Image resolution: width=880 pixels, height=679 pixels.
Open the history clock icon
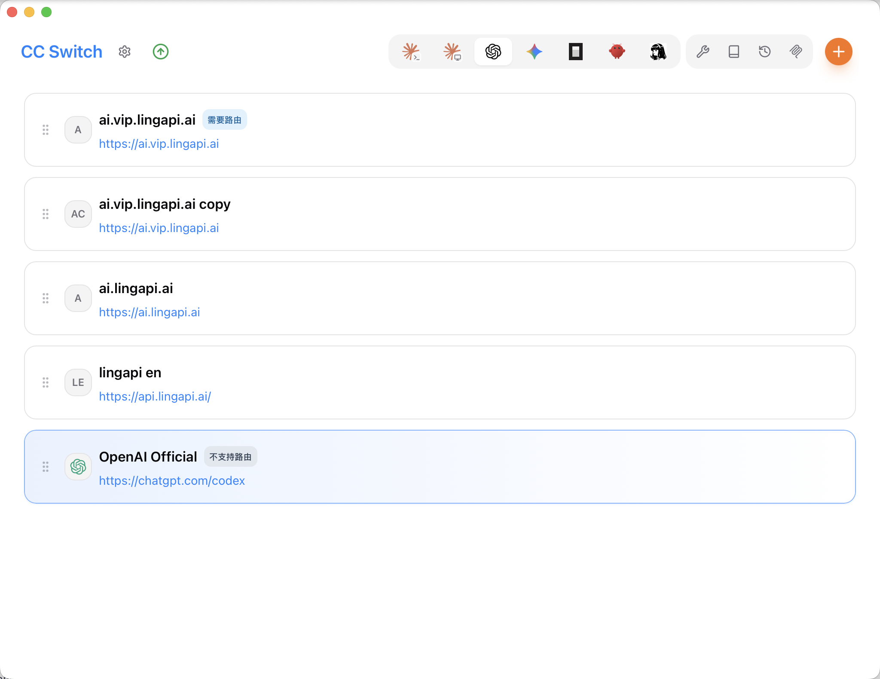pos(765,52)
